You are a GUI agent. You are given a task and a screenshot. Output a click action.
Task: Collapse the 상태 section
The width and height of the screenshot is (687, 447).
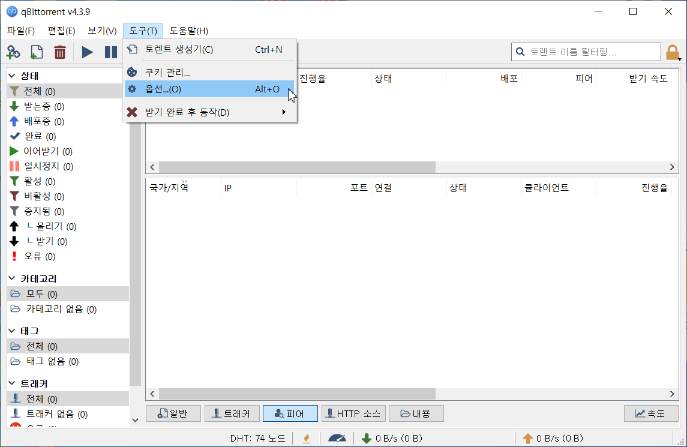(x=12, y=76)
